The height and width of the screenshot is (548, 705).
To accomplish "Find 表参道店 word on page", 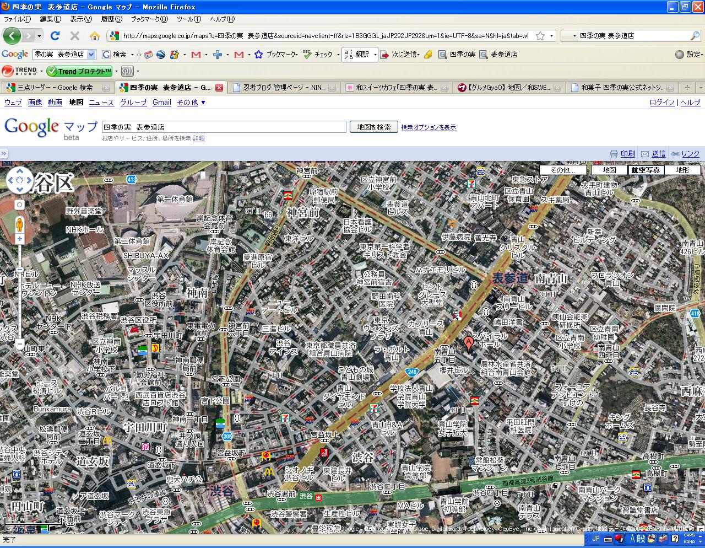I will click(498, 55).
